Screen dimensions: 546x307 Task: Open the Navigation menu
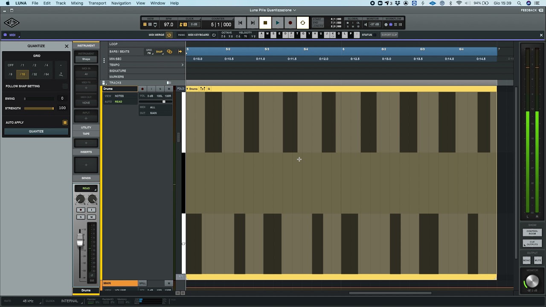tap(121, 3)
